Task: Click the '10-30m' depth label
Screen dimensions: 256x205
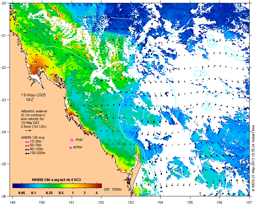Action: pyautogui.click(x=36, y=141)
